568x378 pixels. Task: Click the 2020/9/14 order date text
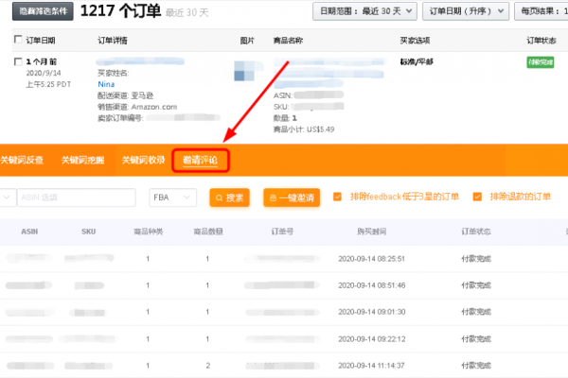pos(44,73)
